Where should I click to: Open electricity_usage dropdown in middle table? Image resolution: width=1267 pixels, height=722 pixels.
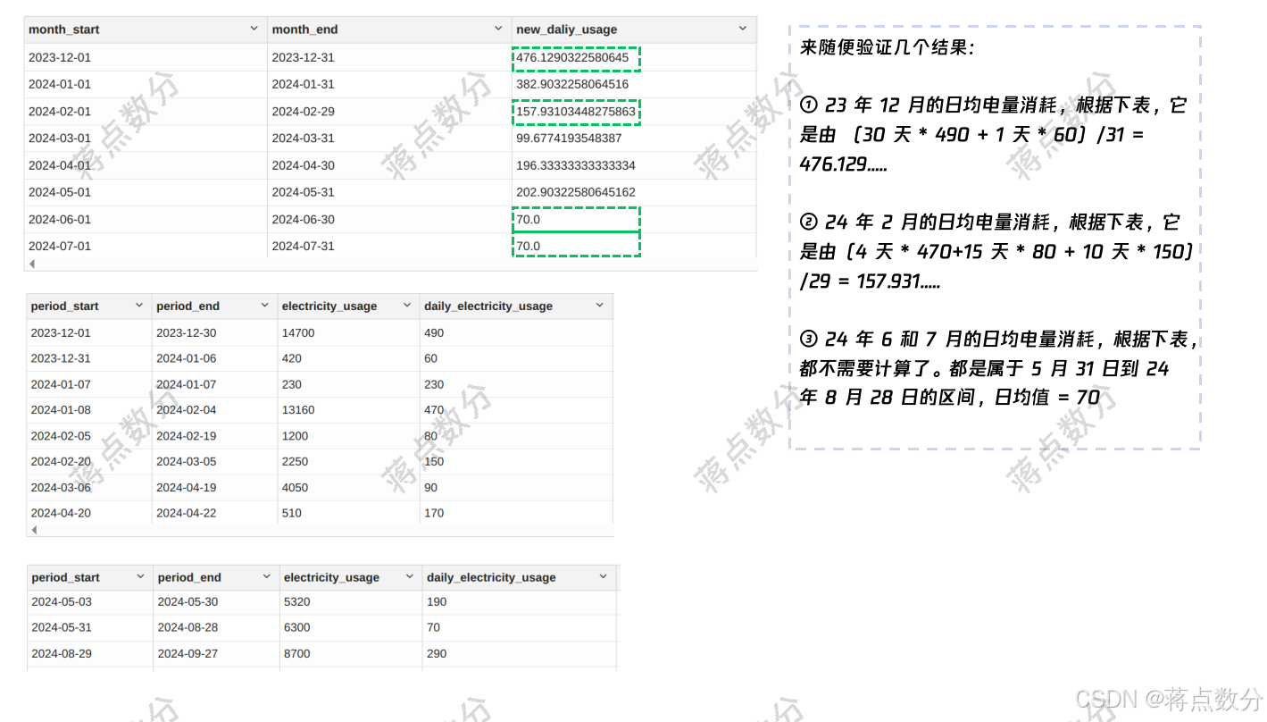(x=407, y=306)
